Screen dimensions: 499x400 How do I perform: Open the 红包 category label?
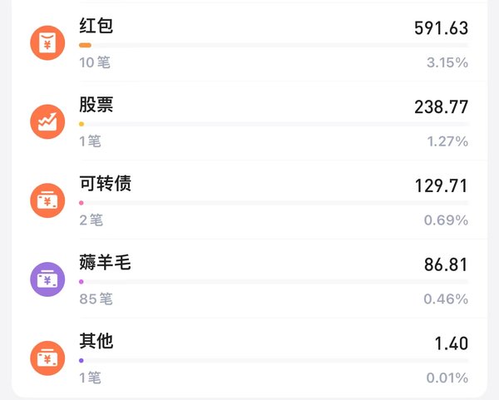96,26
